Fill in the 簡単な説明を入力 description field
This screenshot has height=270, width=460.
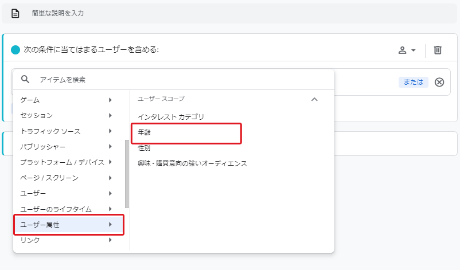[240, 13]
